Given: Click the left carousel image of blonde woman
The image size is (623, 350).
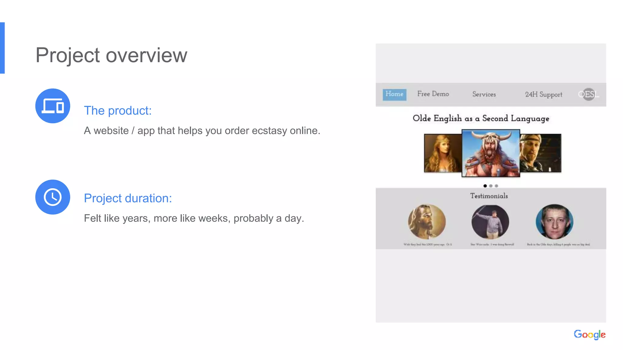Looking at the screenshot, I should [443, 153].
